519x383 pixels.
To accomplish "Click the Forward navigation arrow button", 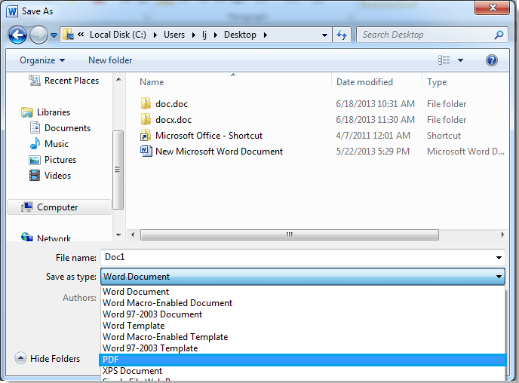I will (x=38, y=35).
